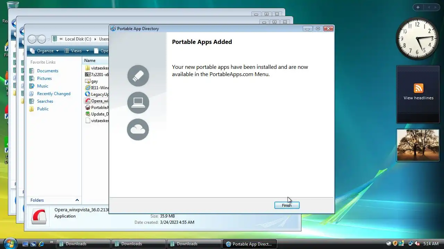Screen dimensions: 444x249
Task: Click the tree slideshow gadget picture
Action: pyautogui.click(x=418, y=145)
